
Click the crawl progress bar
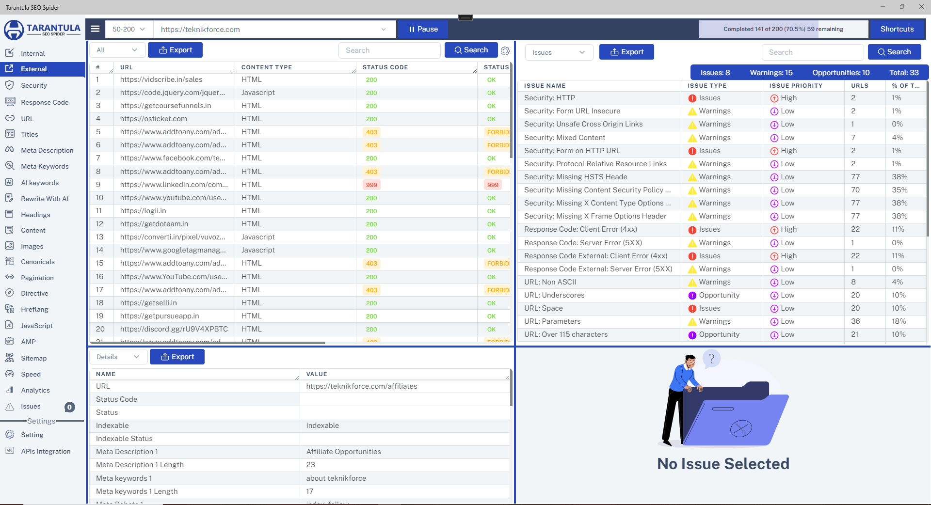click(783, 29)
